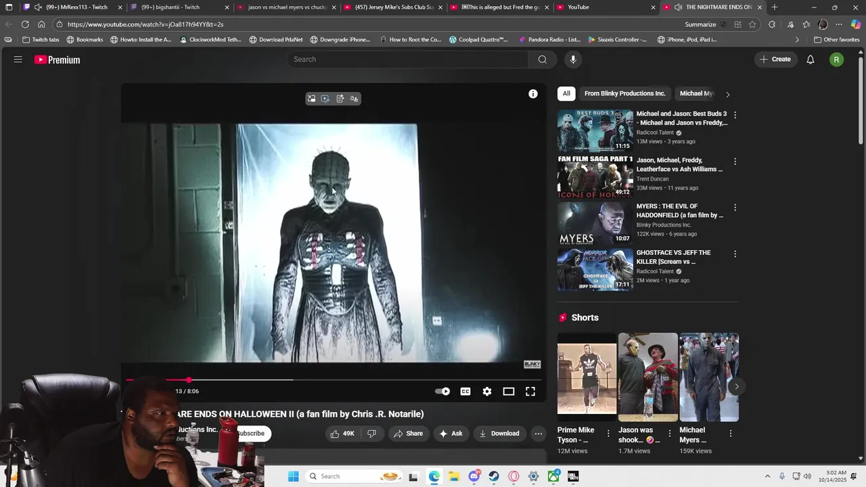Open Windows Start menu
This screenshot has width=866, height=487.
293,476
